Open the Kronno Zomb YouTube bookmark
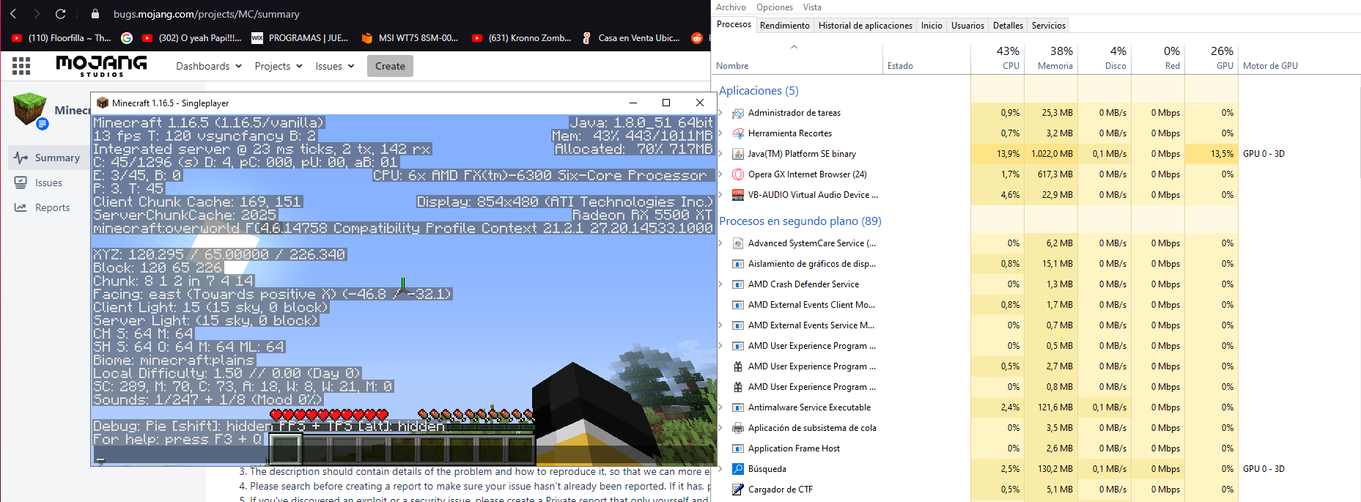 point(522,38)
